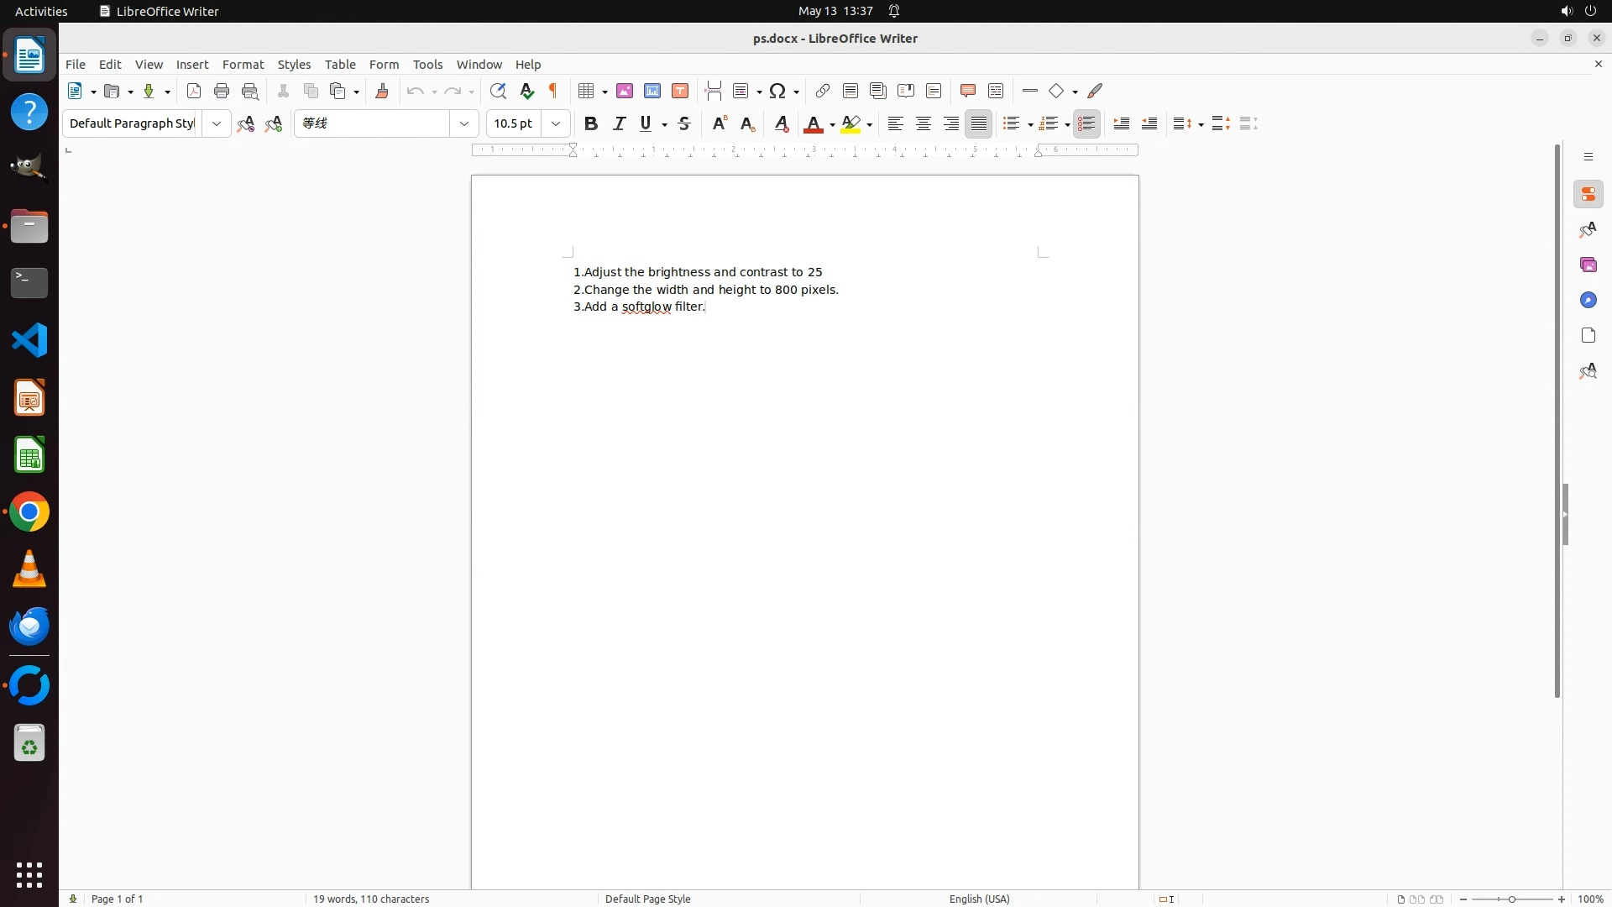Open the font size dropdown
Image resolution: width=1612 pixels, height=907 pixels.
pyautogui.click(x=556, y=123)
